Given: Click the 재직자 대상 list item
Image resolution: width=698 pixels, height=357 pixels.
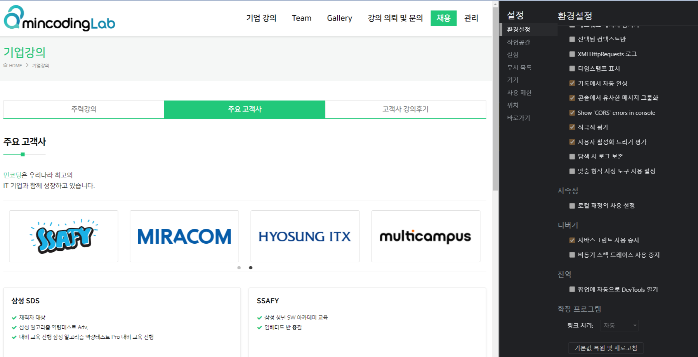Looking at the screenshot, I should pyautogui.click(x=32, y=317).
